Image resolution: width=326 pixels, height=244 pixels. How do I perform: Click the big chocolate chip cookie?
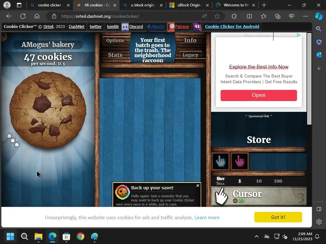(x=48, y=110)
